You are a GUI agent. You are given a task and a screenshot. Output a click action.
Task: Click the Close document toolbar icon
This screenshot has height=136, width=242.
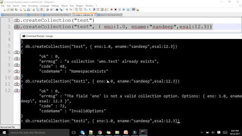pyautogui.click(x=20, y=9)
